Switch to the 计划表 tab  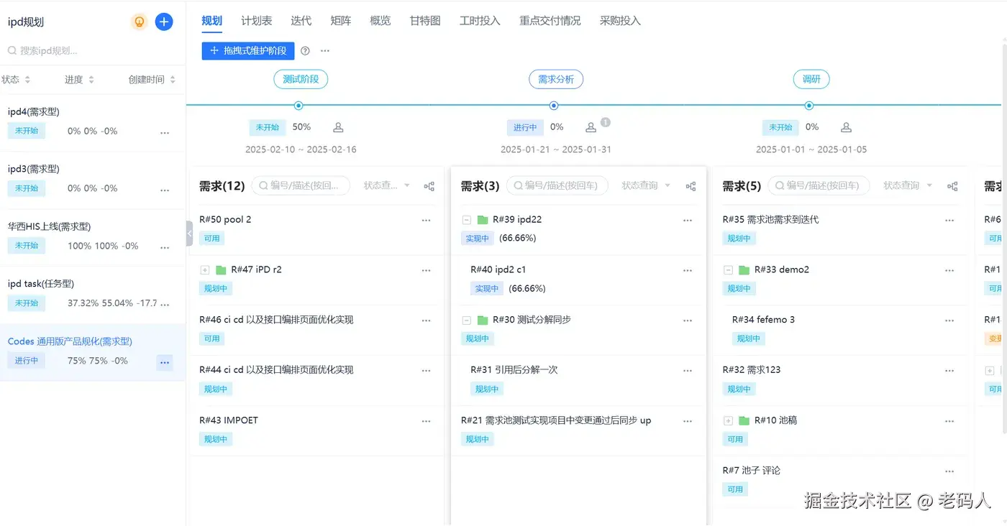click(257, 21)
